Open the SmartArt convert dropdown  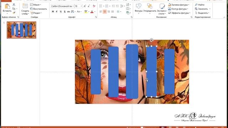click(x=128, y=13)
